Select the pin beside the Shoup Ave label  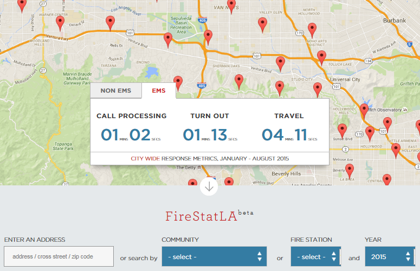point(22,5)
